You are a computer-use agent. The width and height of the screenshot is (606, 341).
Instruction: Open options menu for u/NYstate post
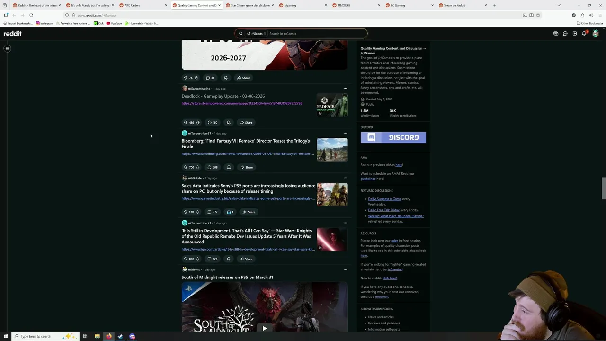coord(345,178)
